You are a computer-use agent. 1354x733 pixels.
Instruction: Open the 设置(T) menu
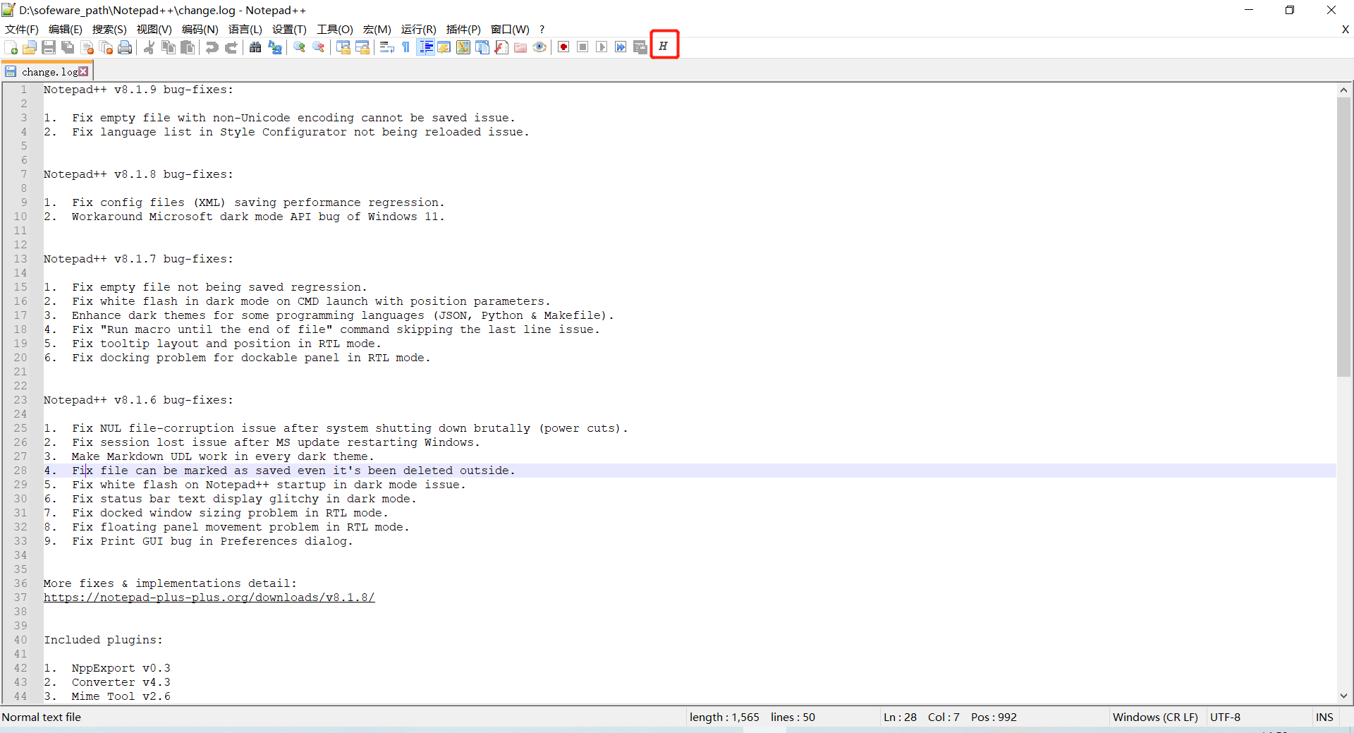289,29
